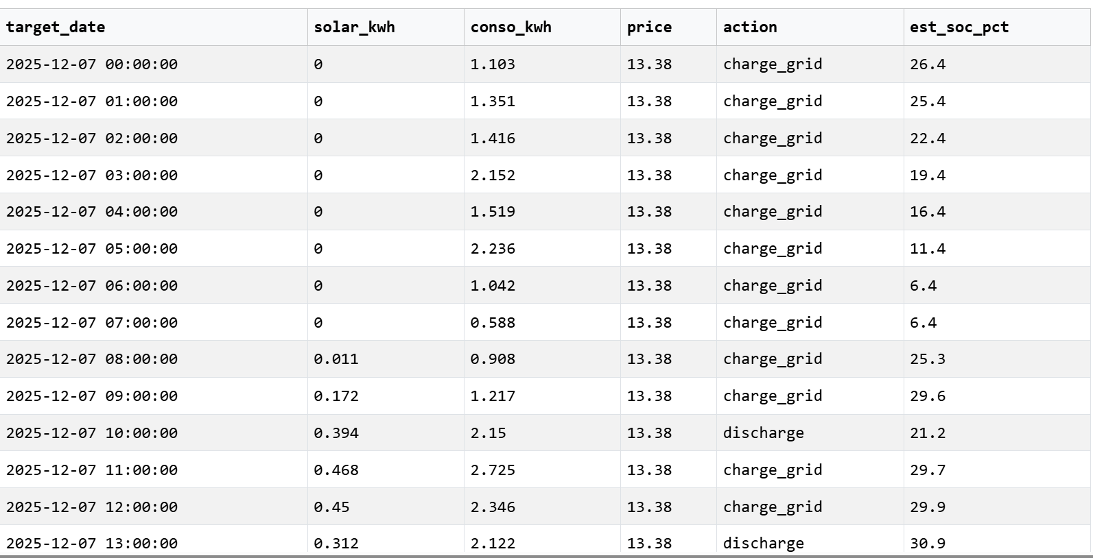Click the est_soc_pct column header
1093x558 pixels.
coord(959,27)
